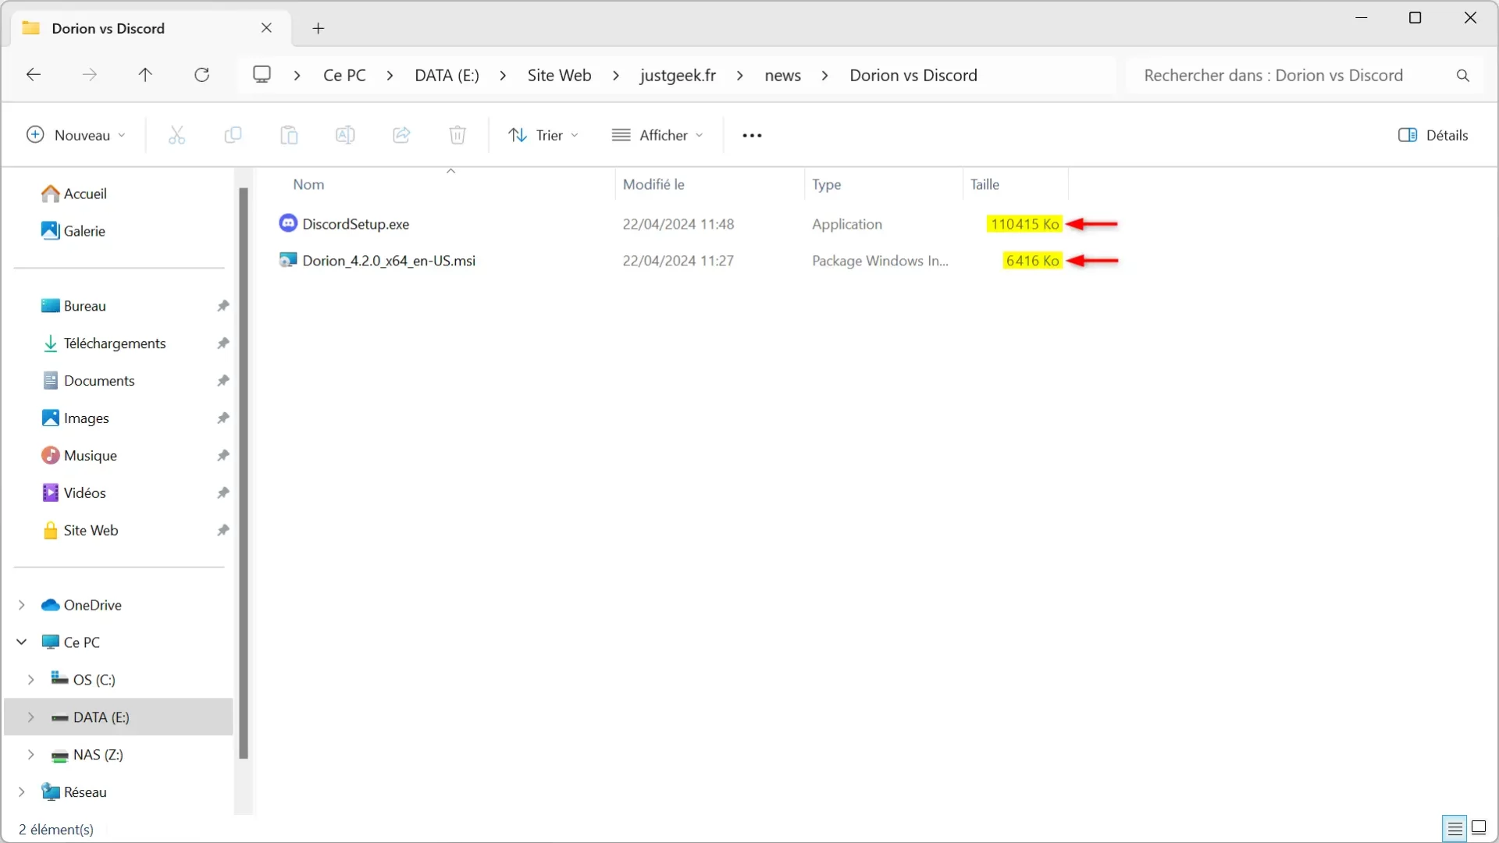Click the pin icon next to Images
1499x843 pixels.
click(x=223, y=418)
